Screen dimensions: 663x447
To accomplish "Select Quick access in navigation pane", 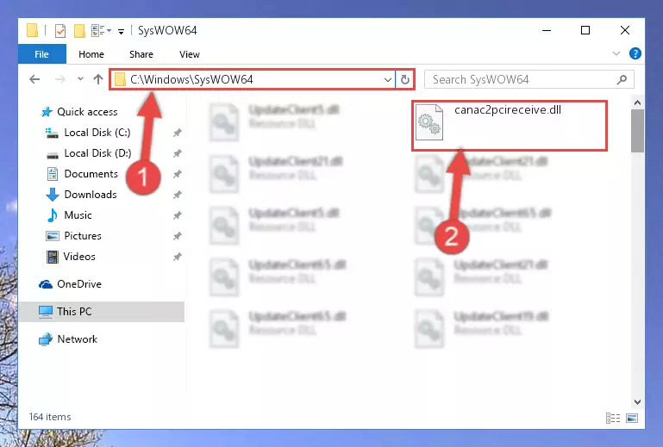I will (x=79, y=112).
